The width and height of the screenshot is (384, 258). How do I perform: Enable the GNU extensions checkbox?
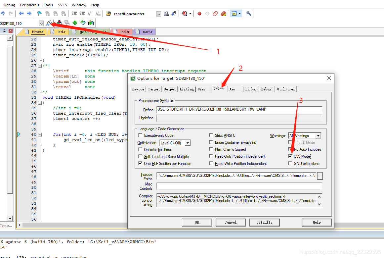[290, 164]
